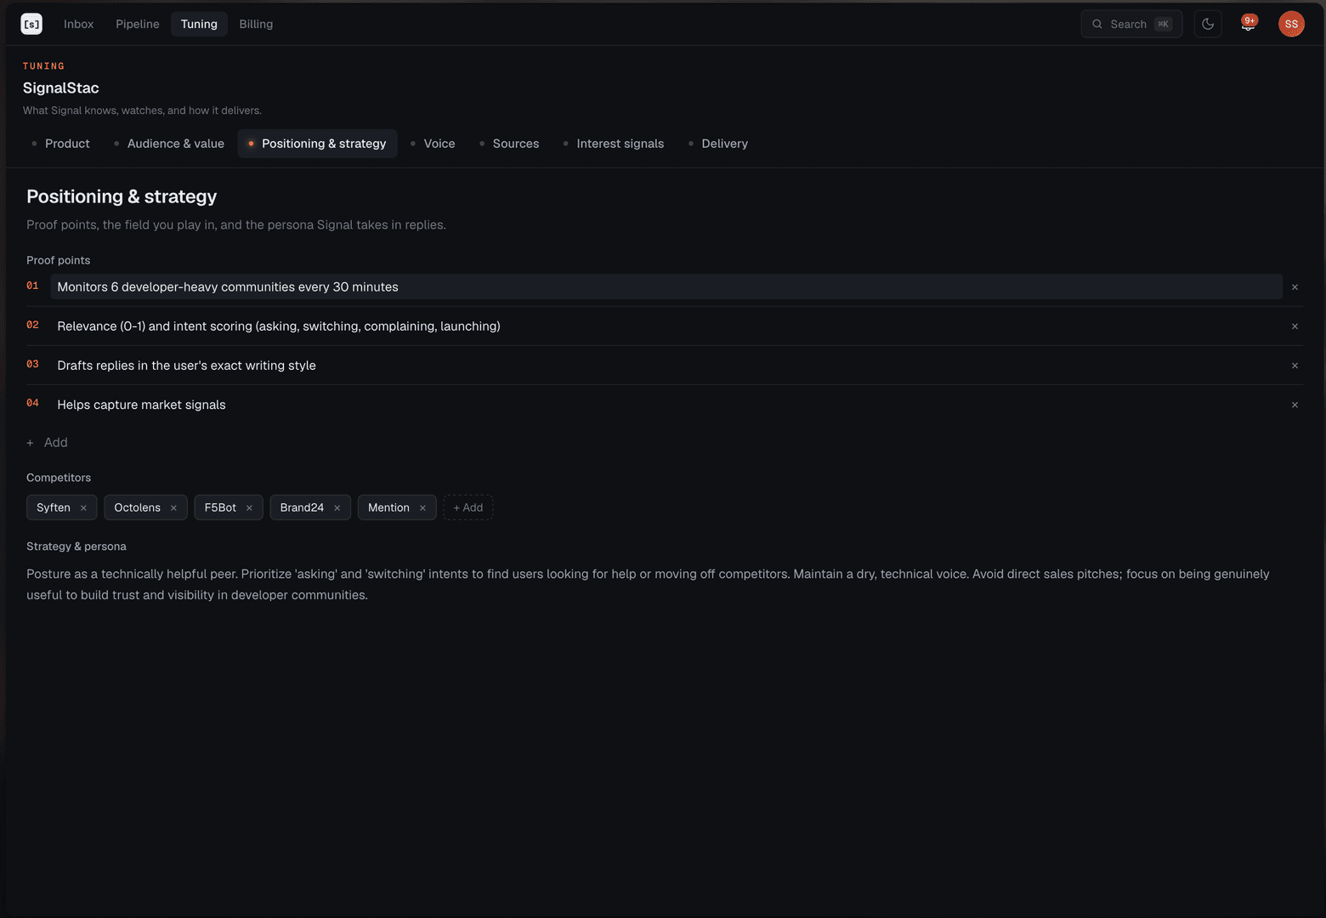The height and width of the screenshot is (918, 1326).
Task: Click the Octolens competitor label
Action: 138,507
